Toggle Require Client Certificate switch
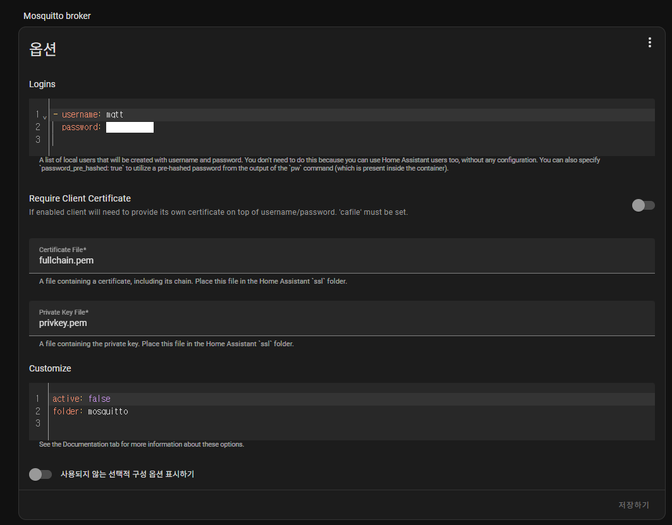This screenshot has width=672, height=525. [x=644, y=205]
